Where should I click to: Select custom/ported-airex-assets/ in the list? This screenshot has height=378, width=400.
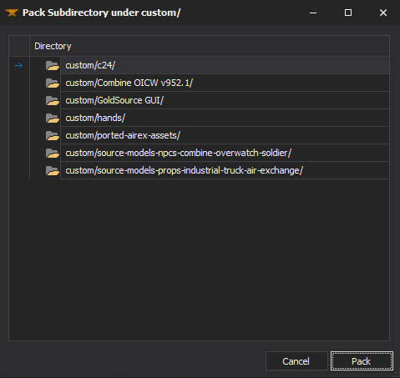(225, 135)
